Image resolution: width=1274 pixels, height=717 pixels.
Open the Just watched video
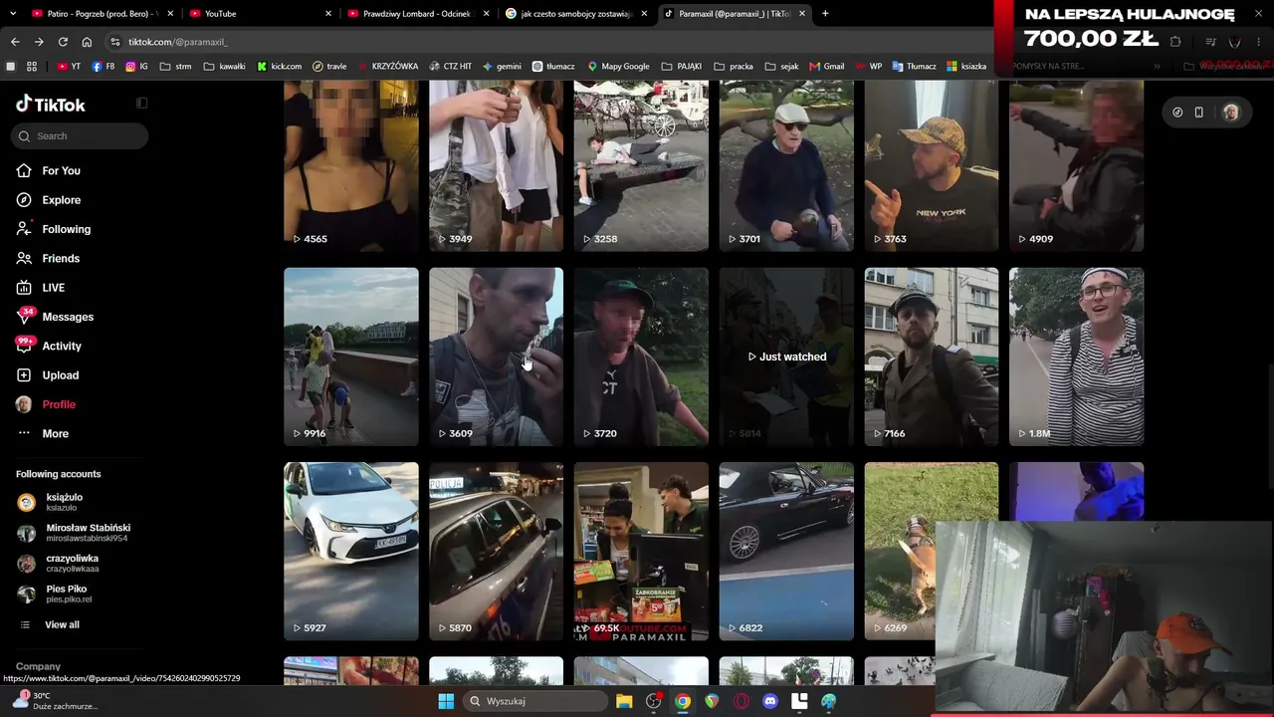click(786, 357)
